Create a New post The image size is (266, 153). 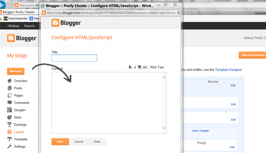coord(16,71)
